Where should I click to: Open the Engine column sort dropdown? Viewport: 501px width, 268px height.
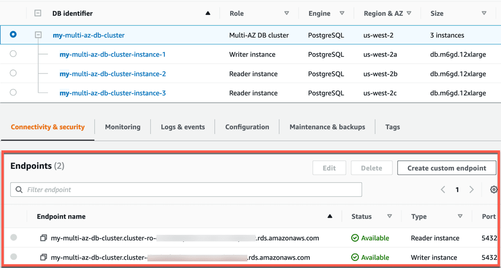pyautogui.click(x=342, y=13)
